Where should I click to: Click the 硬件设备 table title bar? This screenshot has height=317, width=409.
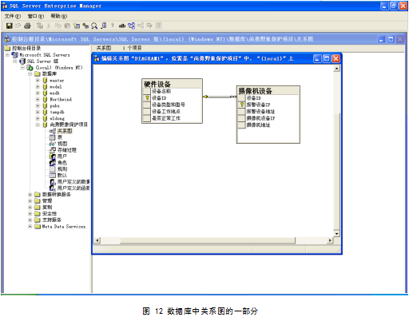point(172,84)
